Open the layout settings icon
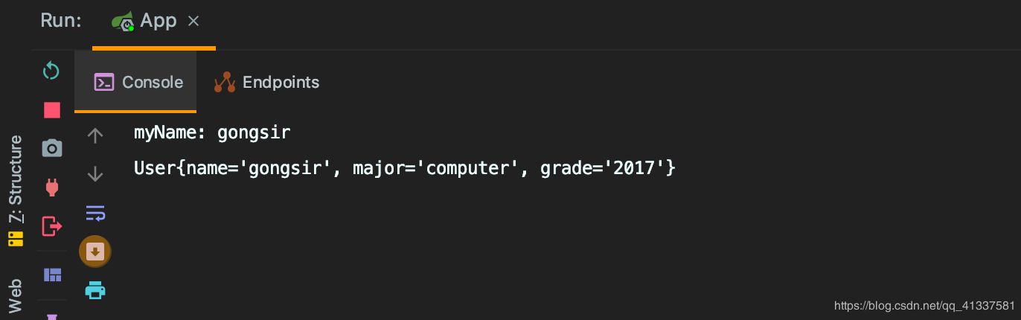The image size is (1021, 320). click(51, 275)
